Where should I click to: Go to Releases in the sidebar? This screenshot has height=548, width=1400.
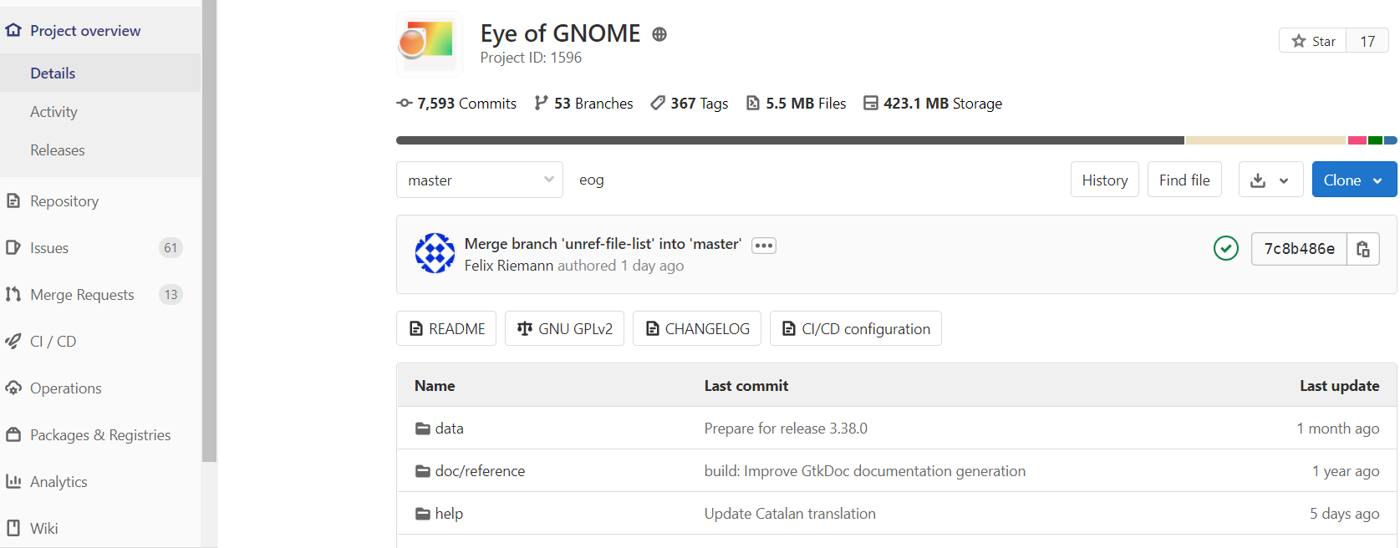click(58, 150)
